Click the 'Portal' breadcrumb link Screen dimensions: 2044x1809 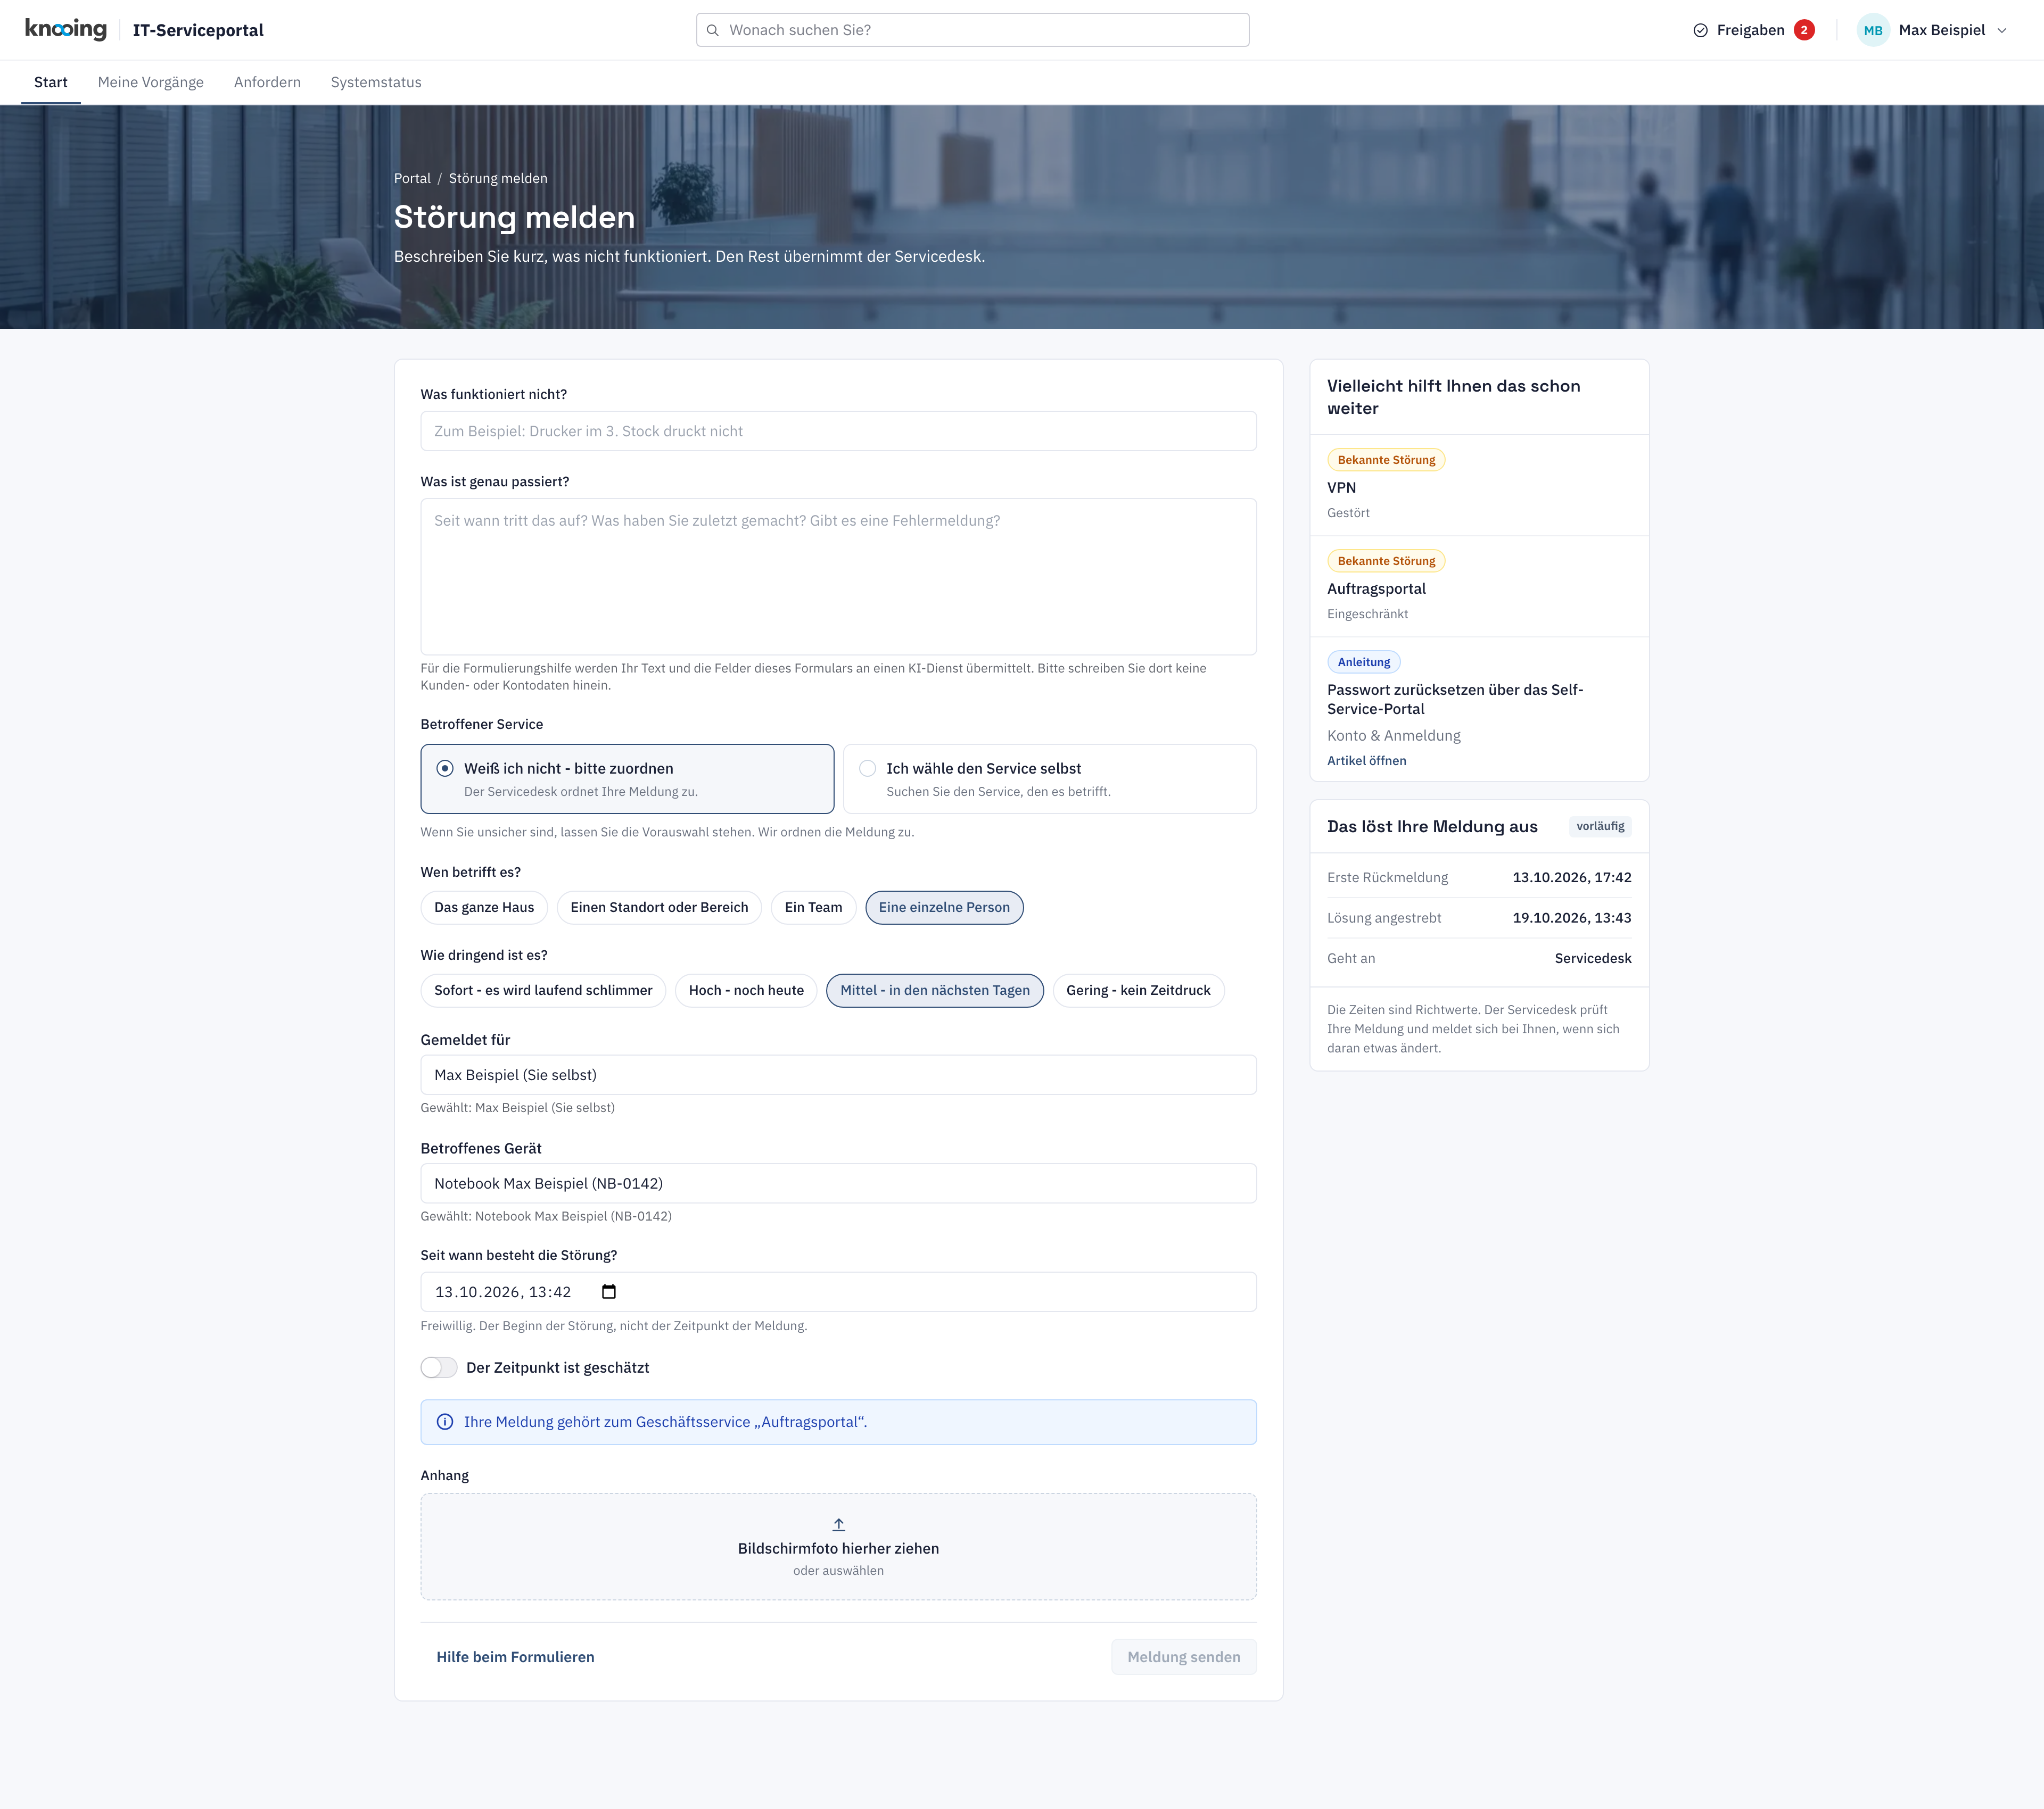coord(412,178)
